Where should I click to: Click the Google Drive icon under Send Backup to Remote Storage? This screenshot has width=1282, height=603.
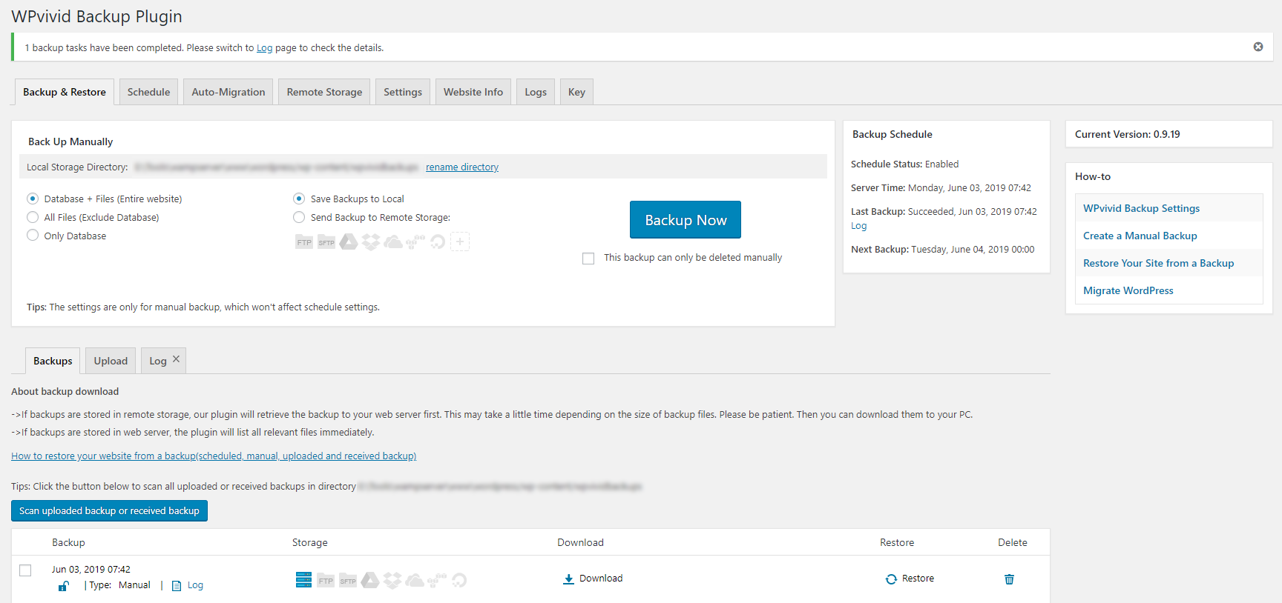point(349,241)
